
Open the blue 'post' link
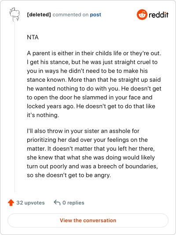95,15
